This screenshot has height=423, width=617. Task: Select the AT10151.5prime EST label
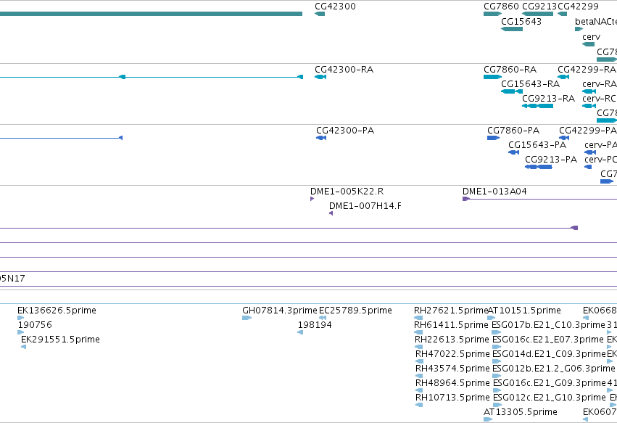[x=524, y=311]
